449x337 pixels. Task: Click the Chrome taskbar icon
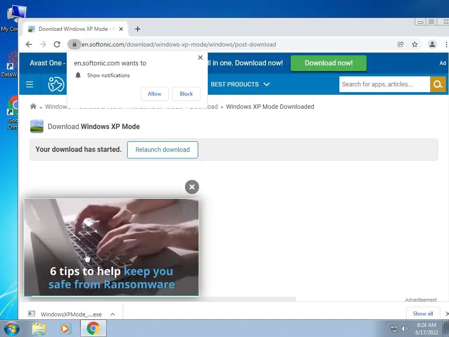click(93, 328)
